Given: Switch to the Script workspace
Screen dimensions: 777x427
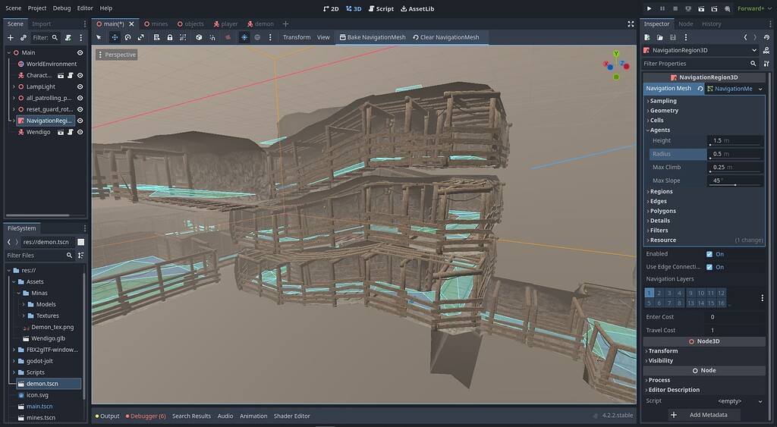Looking at the screenshot, I should click(x=381, y=8).
